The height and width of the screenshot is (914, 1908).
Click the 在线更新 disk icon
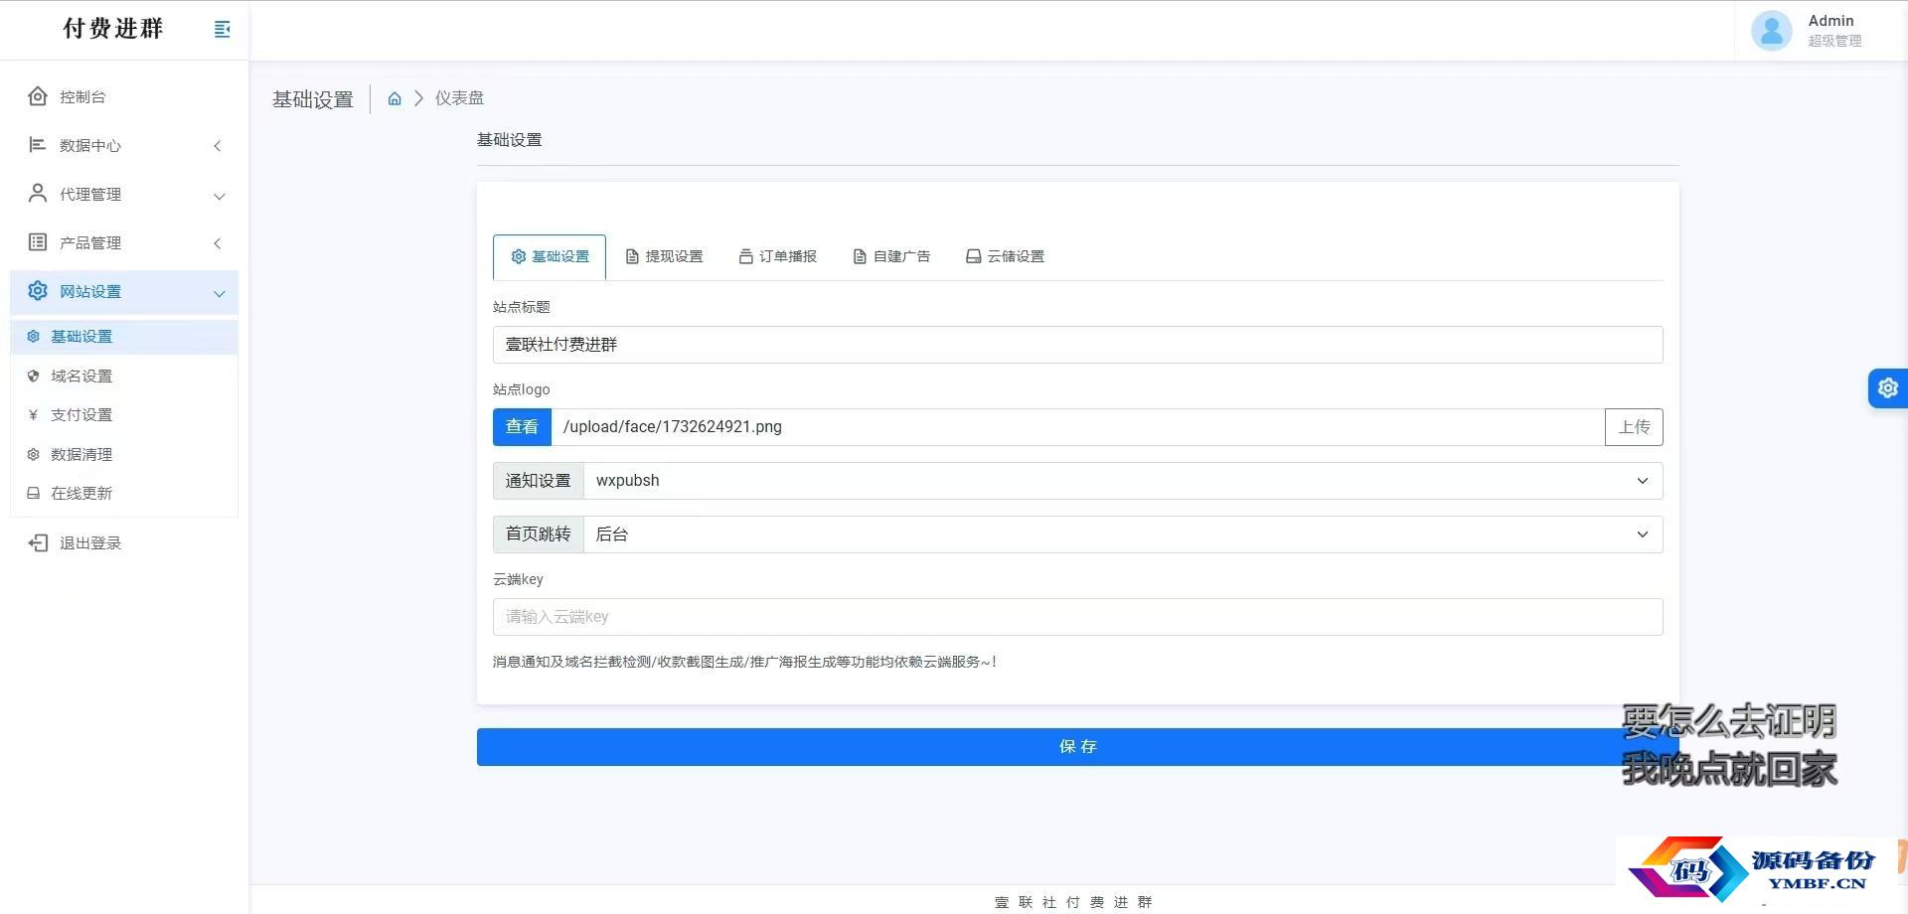coord(33,493)
